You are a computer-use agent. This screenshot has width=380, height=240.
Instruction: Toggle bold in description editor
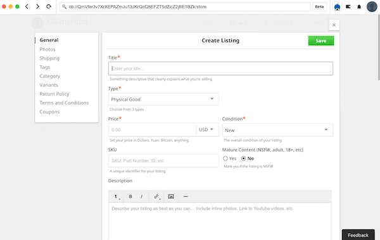[130, 196]
